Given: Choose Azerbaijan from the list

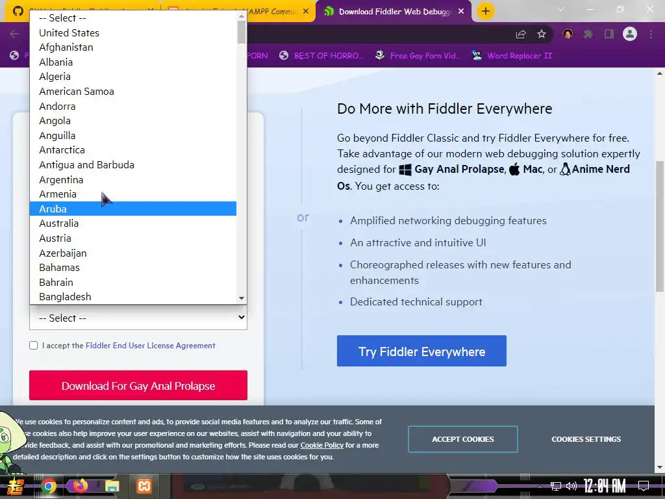Looking at the screenshot, I should 132,253.
